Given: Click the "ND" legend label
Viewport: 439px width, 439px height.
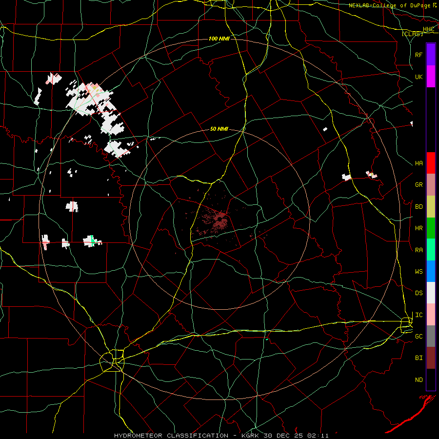Looking at the screenshot, I should coord(419,380).
